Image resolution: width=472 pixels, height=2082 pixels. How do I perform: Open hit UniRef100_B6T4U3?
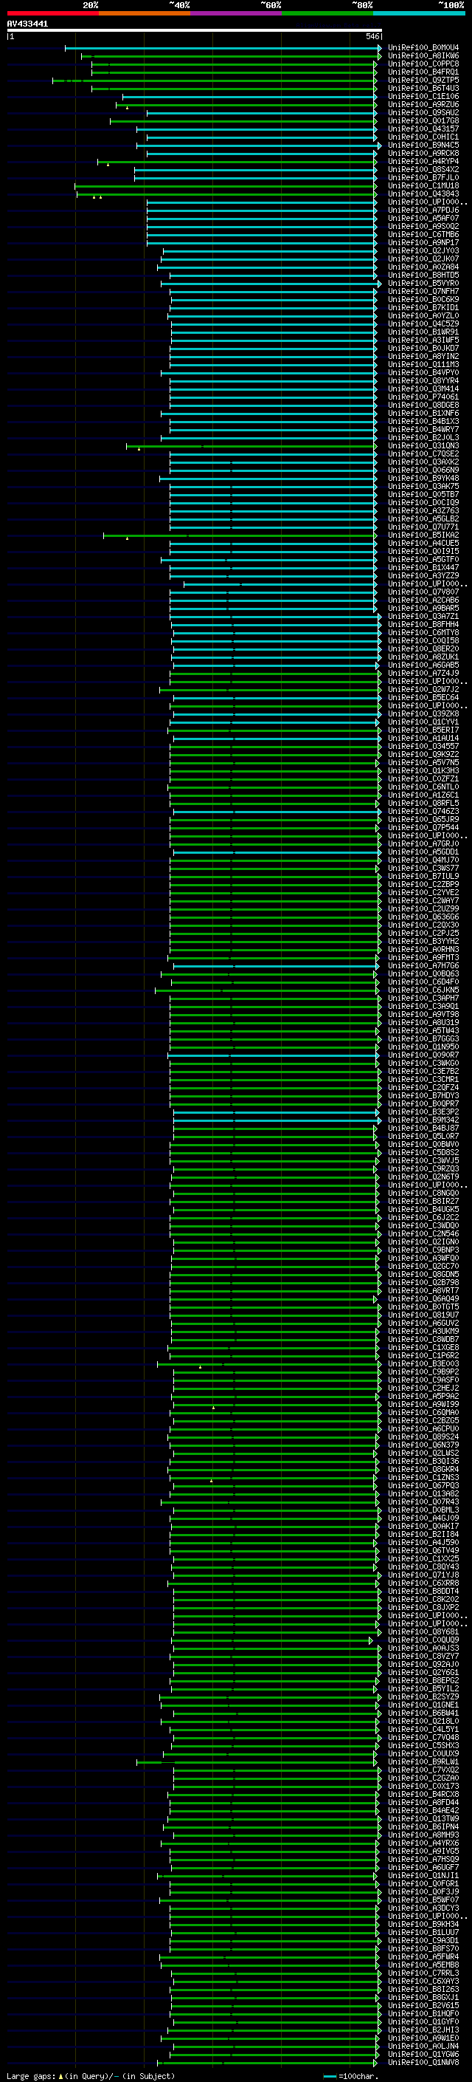tap(423, 88)
